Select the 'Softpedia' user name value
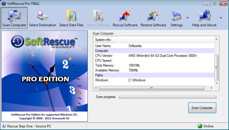The height and width of the screenshot is (130, 229). [x=135, y=46]
